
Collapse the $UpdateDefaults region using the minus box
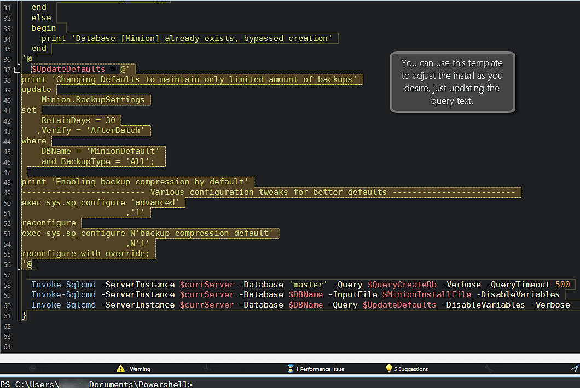(18, 69)
